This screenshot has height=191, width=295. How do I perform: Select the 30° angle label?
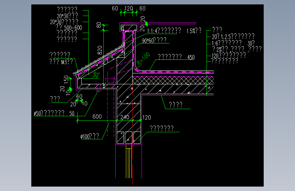click(x=96, y=75)
